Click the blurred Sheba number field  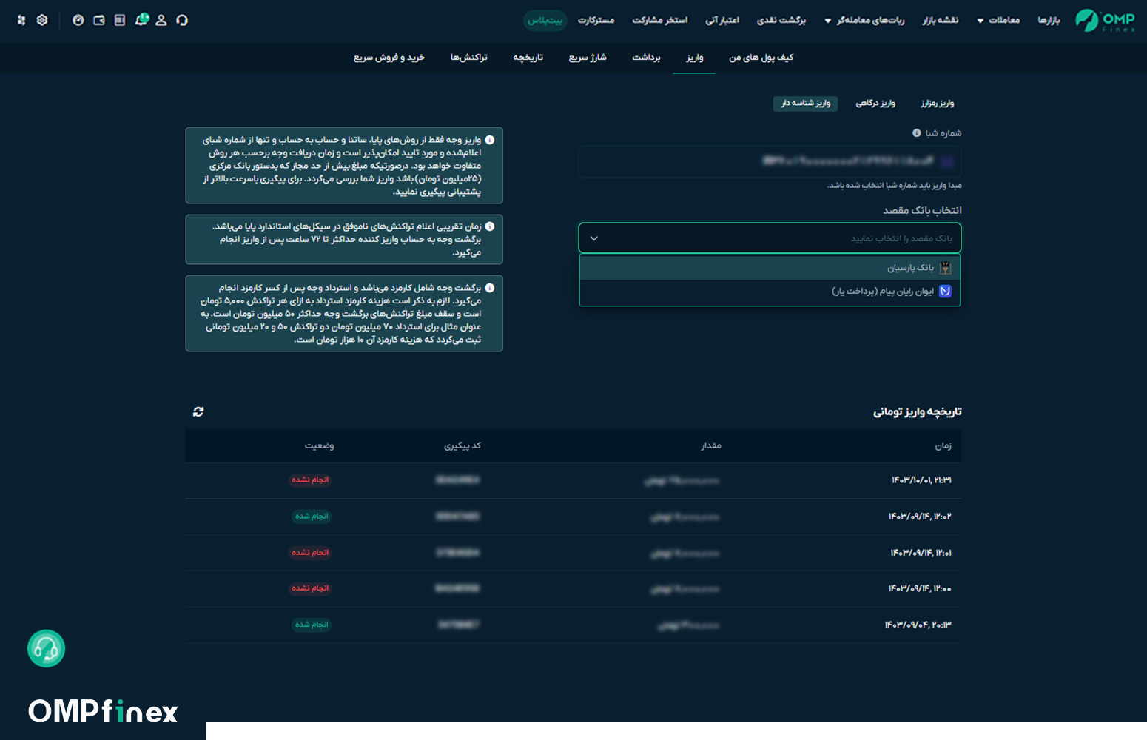click(770, 161)
